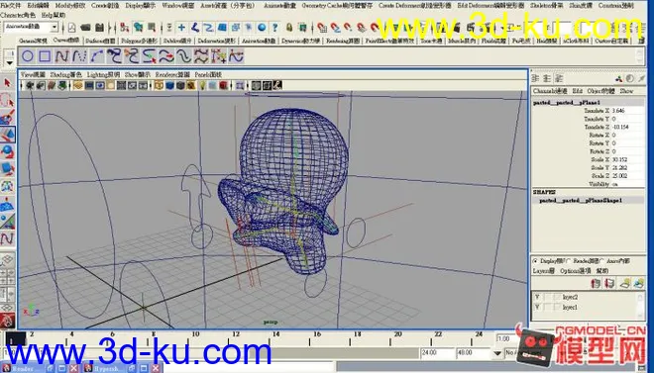
Task: Activate snap to points plus icon
Action: coord(181,28)
